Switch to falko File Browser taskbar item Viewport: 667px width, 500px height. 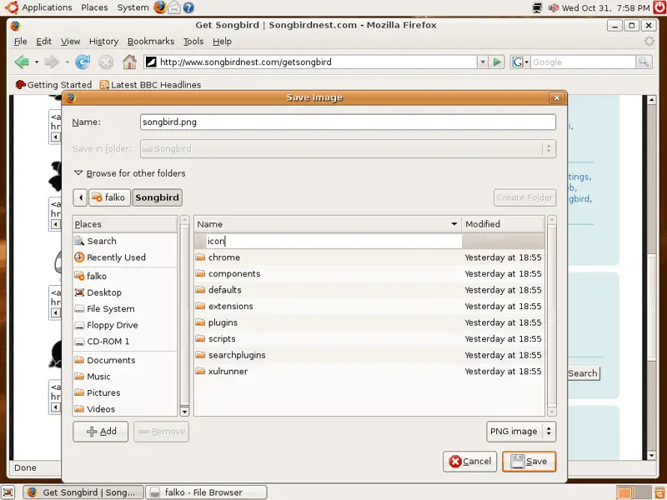click(206, 492)
